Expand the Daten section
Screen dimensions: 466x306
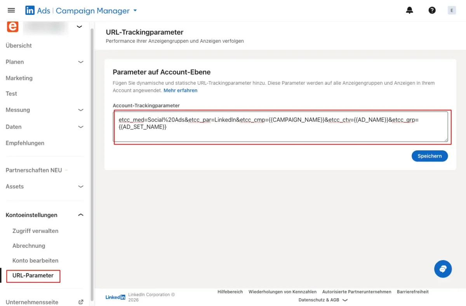click(81, 127)
